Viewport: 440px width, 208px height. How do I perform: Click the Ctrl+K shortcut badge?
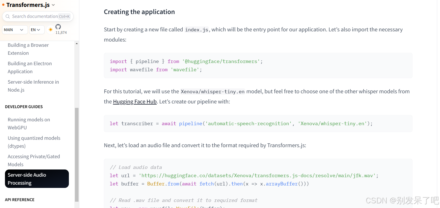tap(64, 17)
